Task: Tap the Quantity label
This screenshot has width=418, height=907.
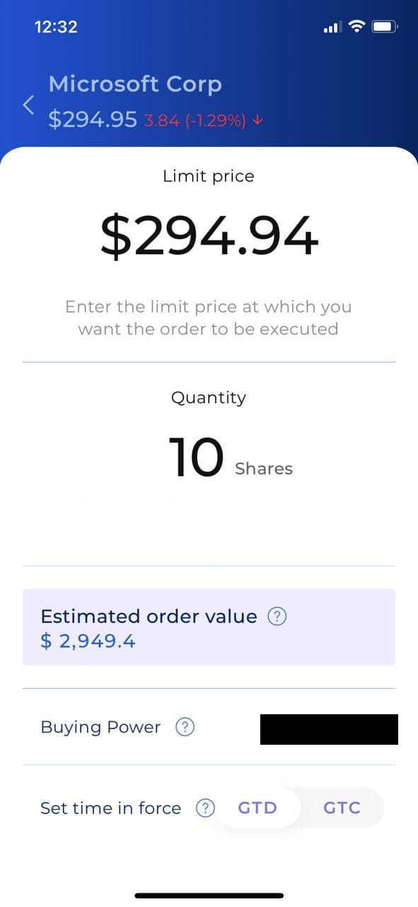Action: click(209, 398)
